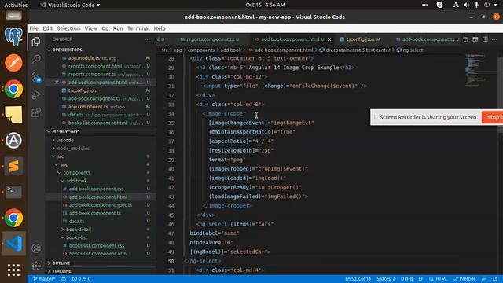Open Sublime Text from the dock
Viewport: 503px width, 283px height.
pyautogui.click(x=13, y=166)
